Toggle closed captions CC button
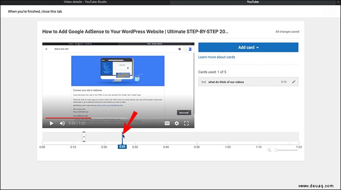 coord(167,123)
